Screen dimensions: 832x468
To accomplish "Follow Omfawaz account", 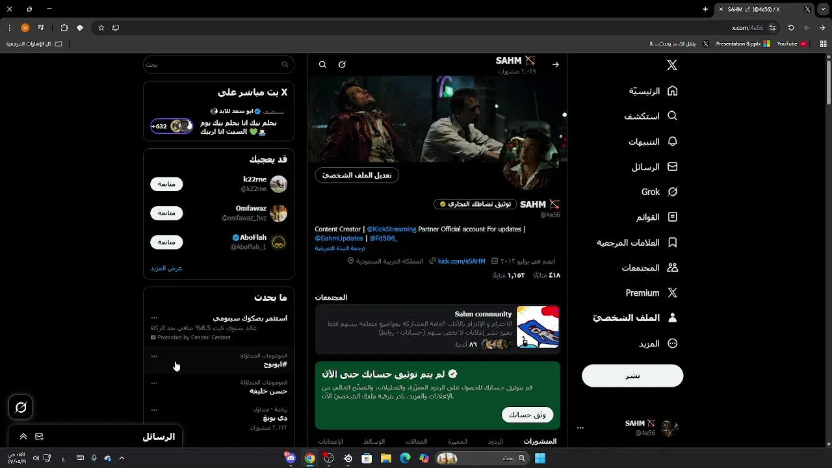I will click(166, 213).
